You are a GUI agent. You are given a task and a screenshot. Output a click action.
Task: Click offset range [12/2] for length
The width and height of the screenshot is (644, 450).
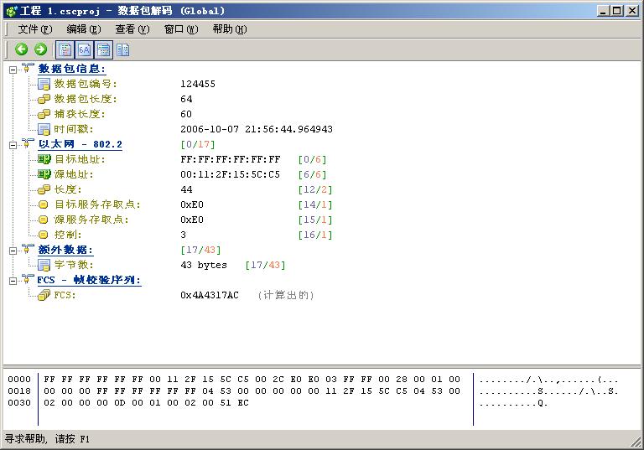tap(315, 189)
